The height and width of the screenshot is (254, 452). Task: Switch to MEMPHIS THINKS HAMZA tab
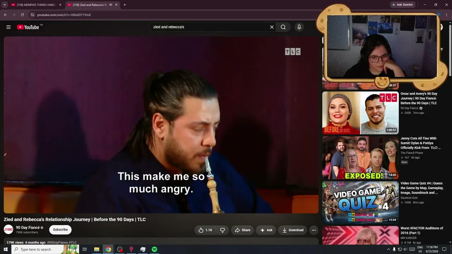pos(35,5)
